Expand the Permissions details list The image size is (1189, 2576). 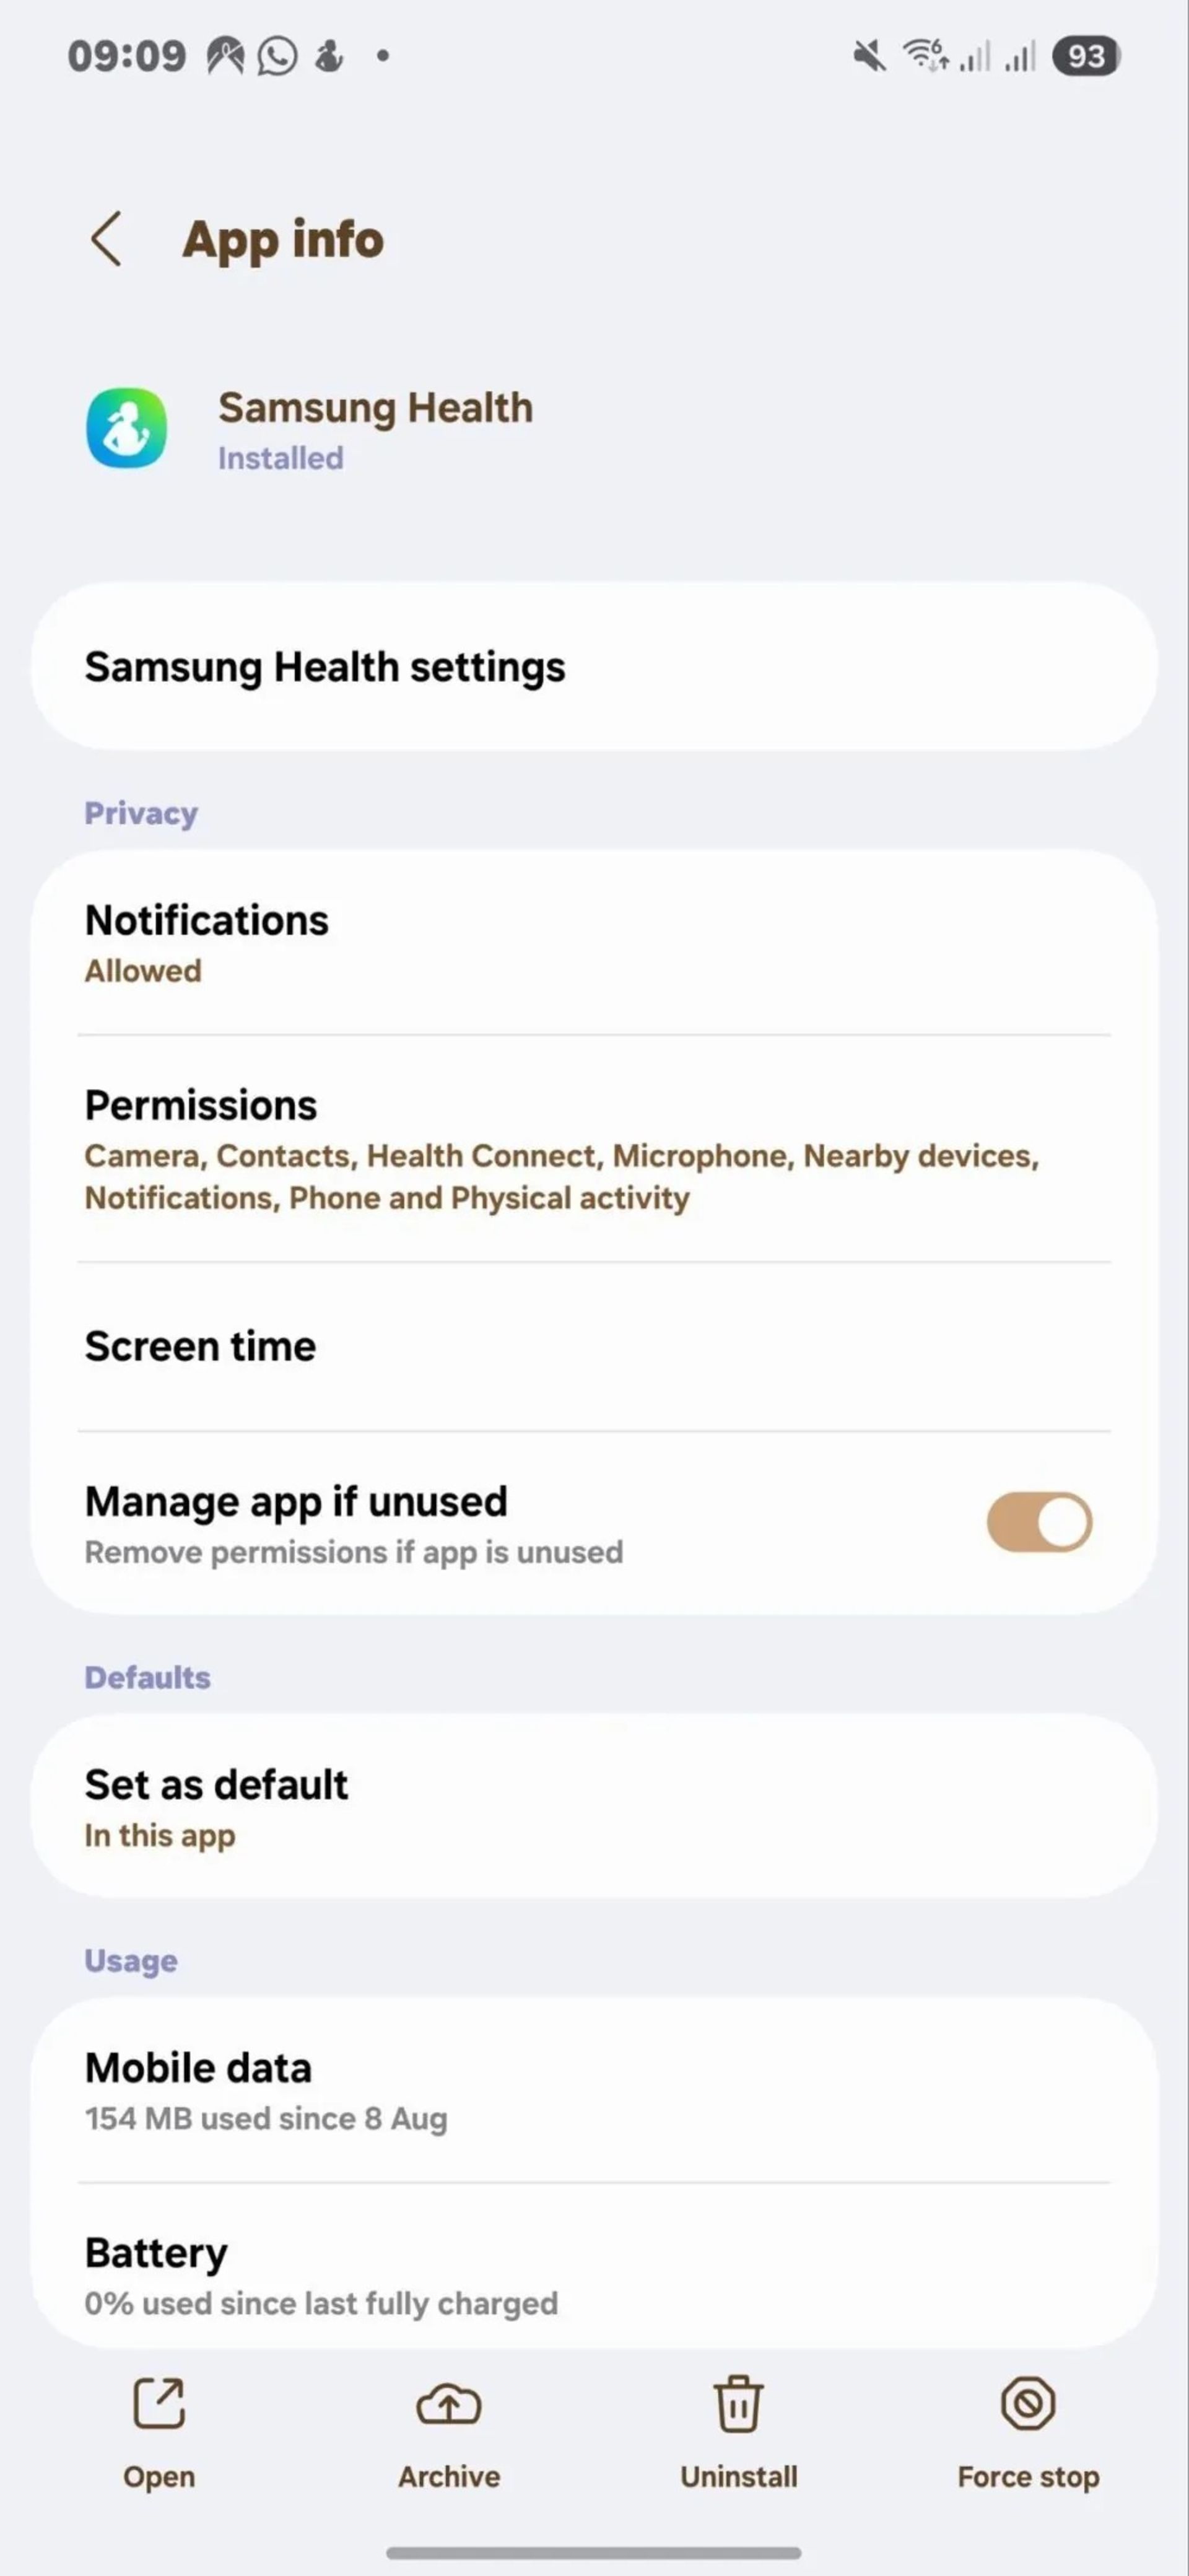pos(594,1146)
